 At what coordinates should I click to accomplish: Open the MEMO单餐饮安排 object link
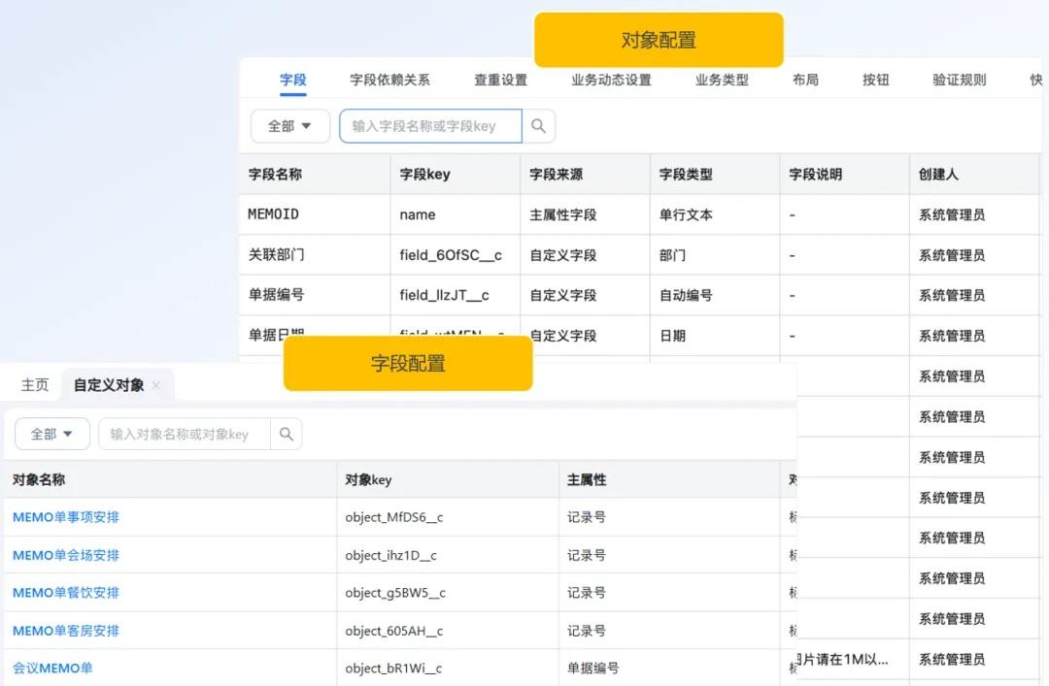click(64, 592)
